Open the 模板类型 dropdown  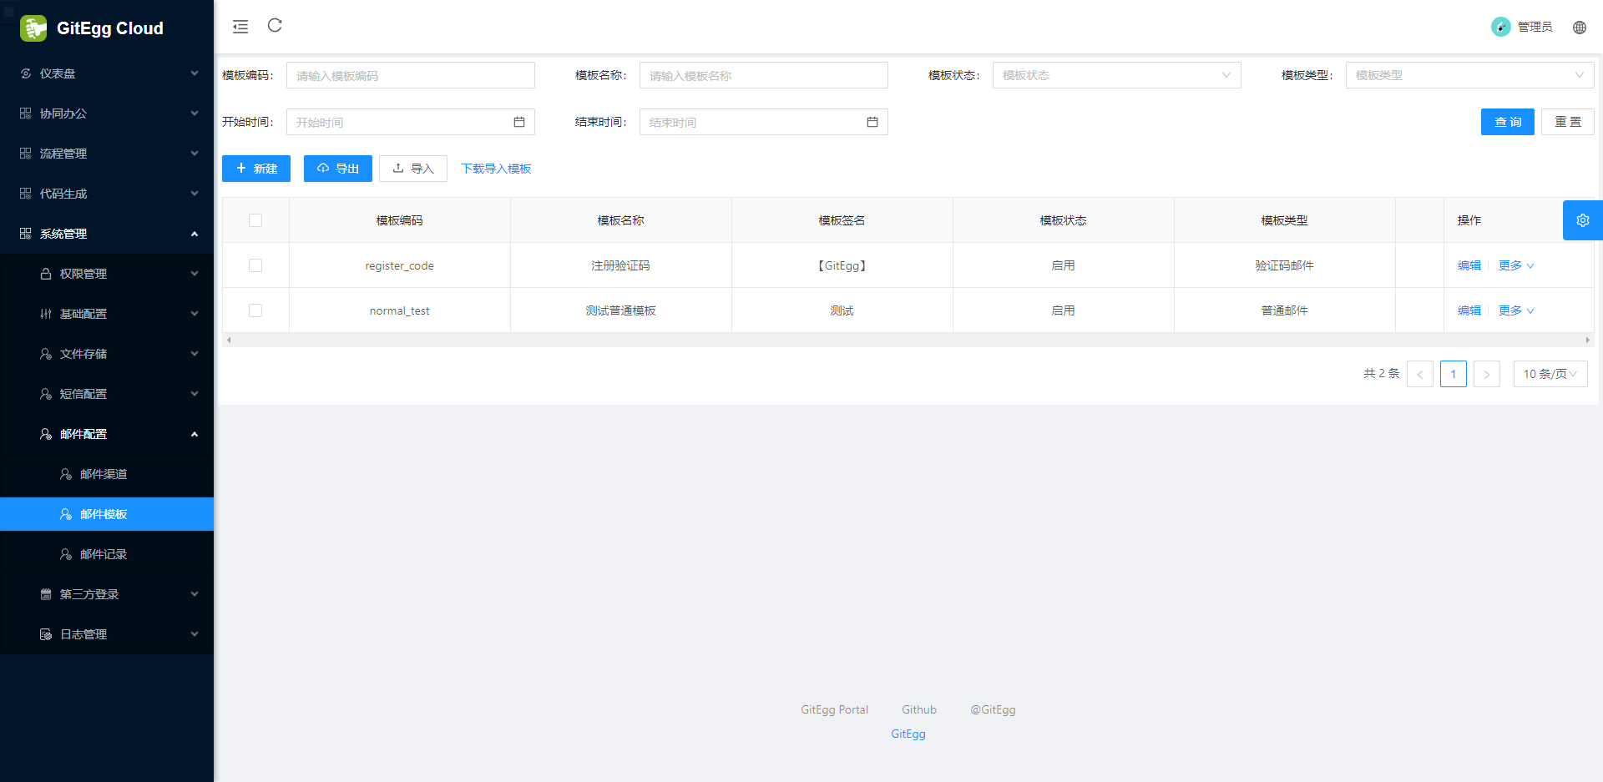coord(1469,74)
